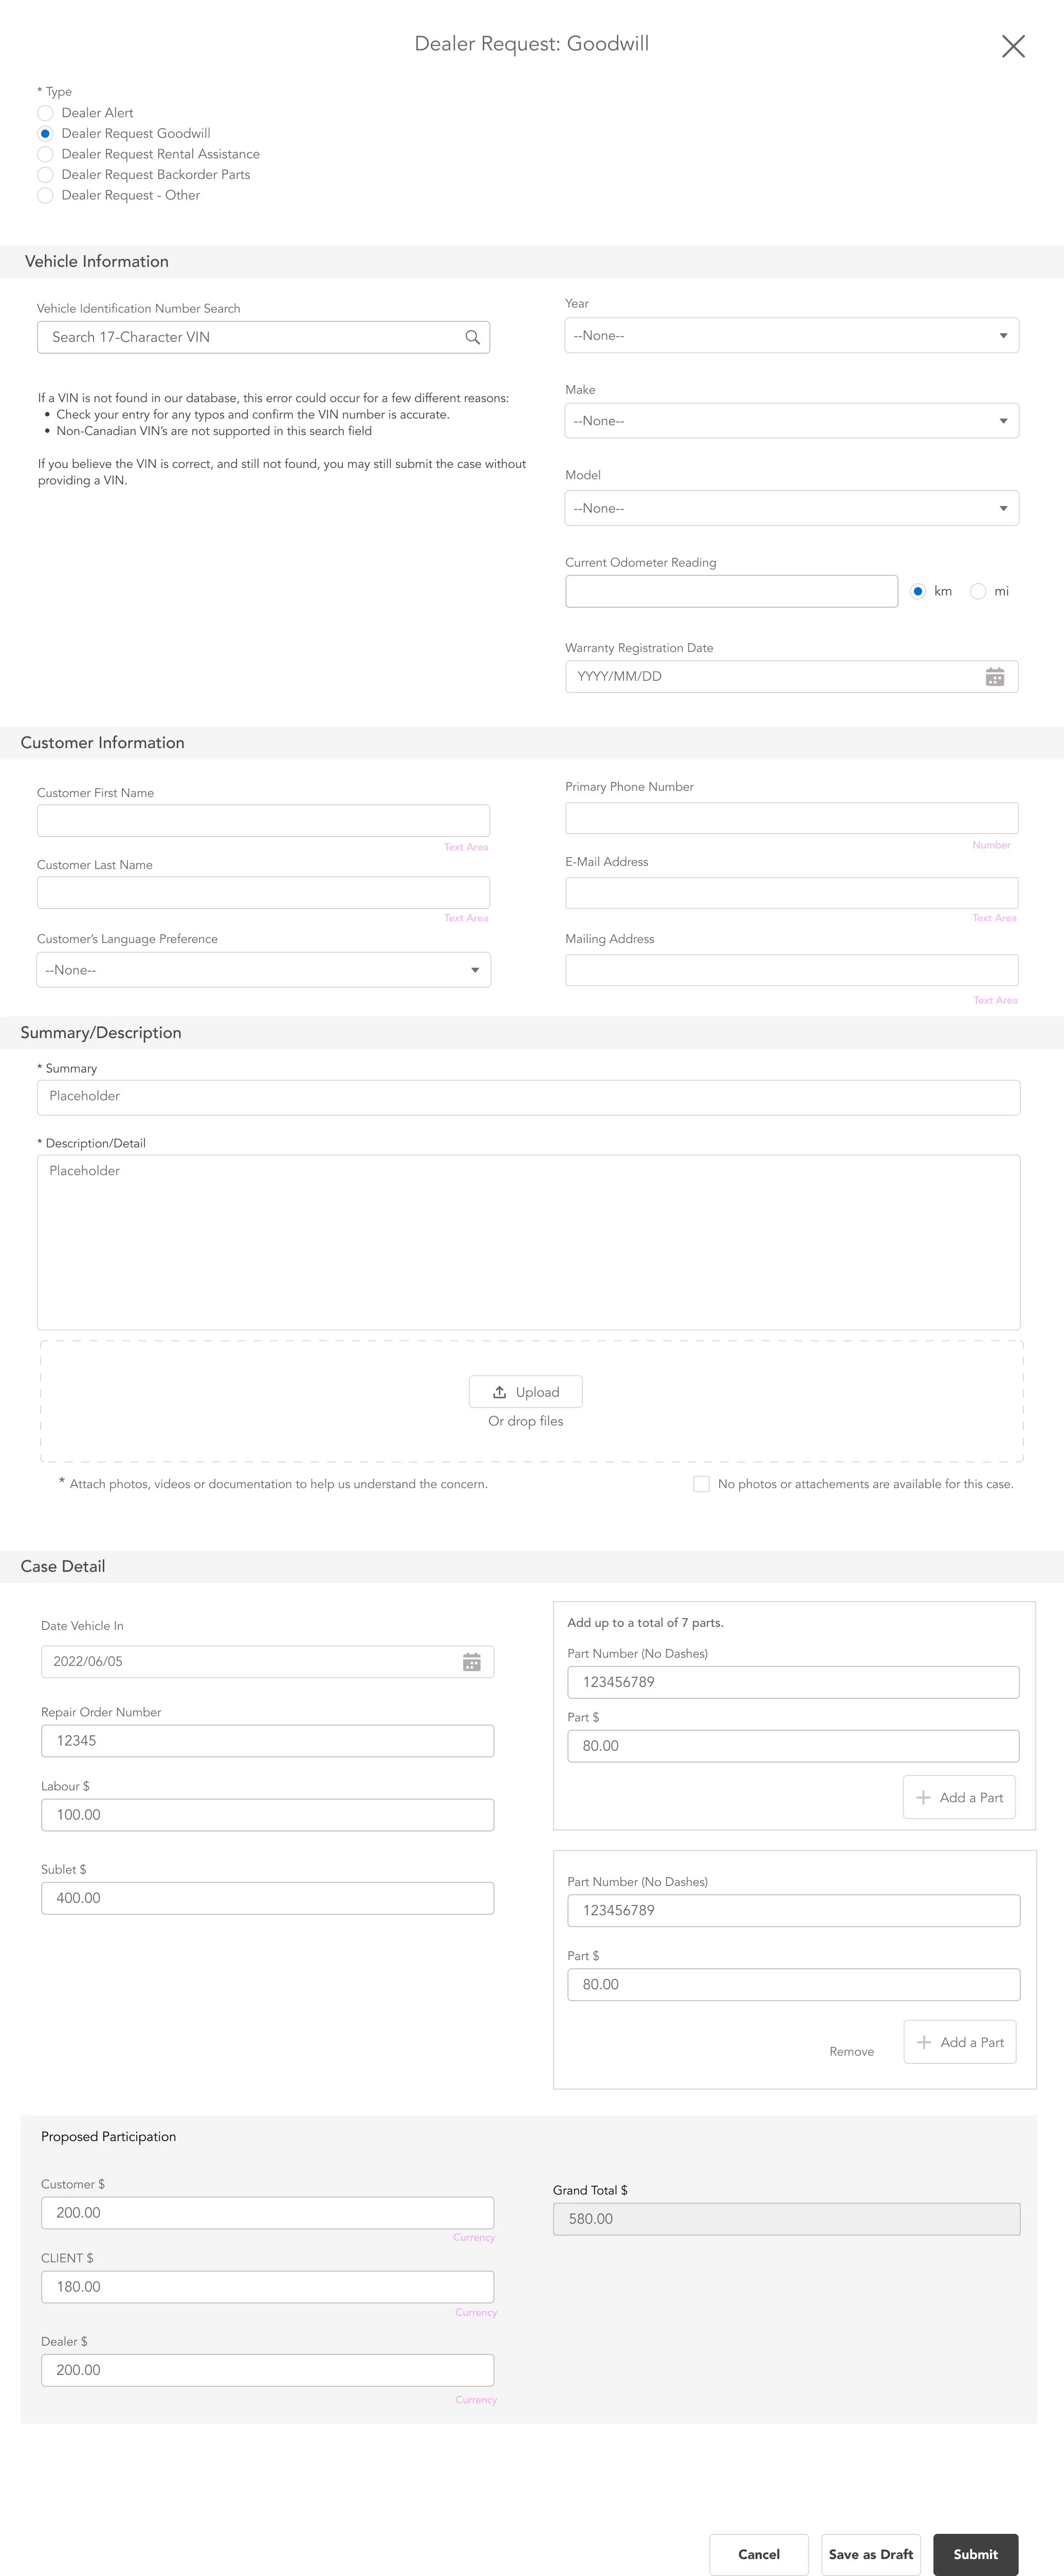This screenshot has height=2576, width=1064.
Task: Click the VIN search magnifier icon
Action: coord(472,337)
